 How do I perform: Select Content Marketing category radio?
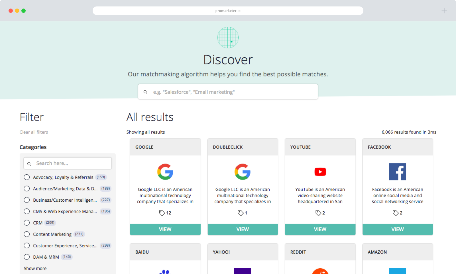27,234
